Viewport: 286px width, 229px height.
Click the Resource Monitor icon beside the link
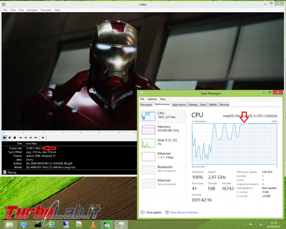point(167,212)
